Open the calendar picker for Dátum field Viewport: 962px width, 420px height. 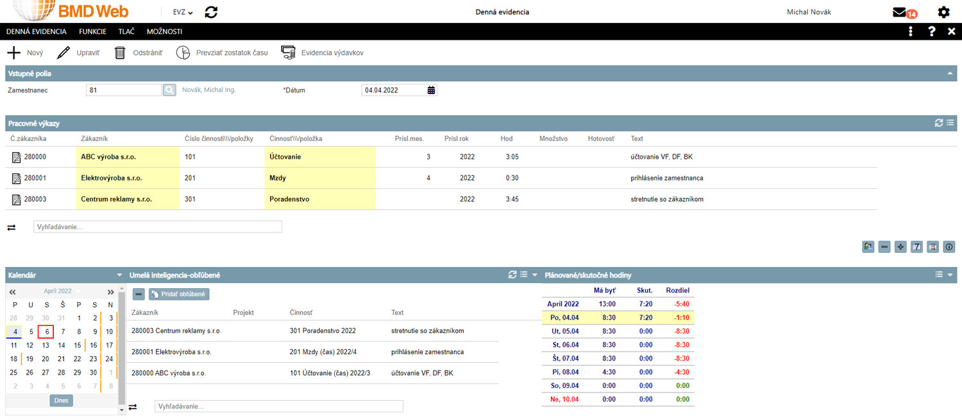point(431,90)
